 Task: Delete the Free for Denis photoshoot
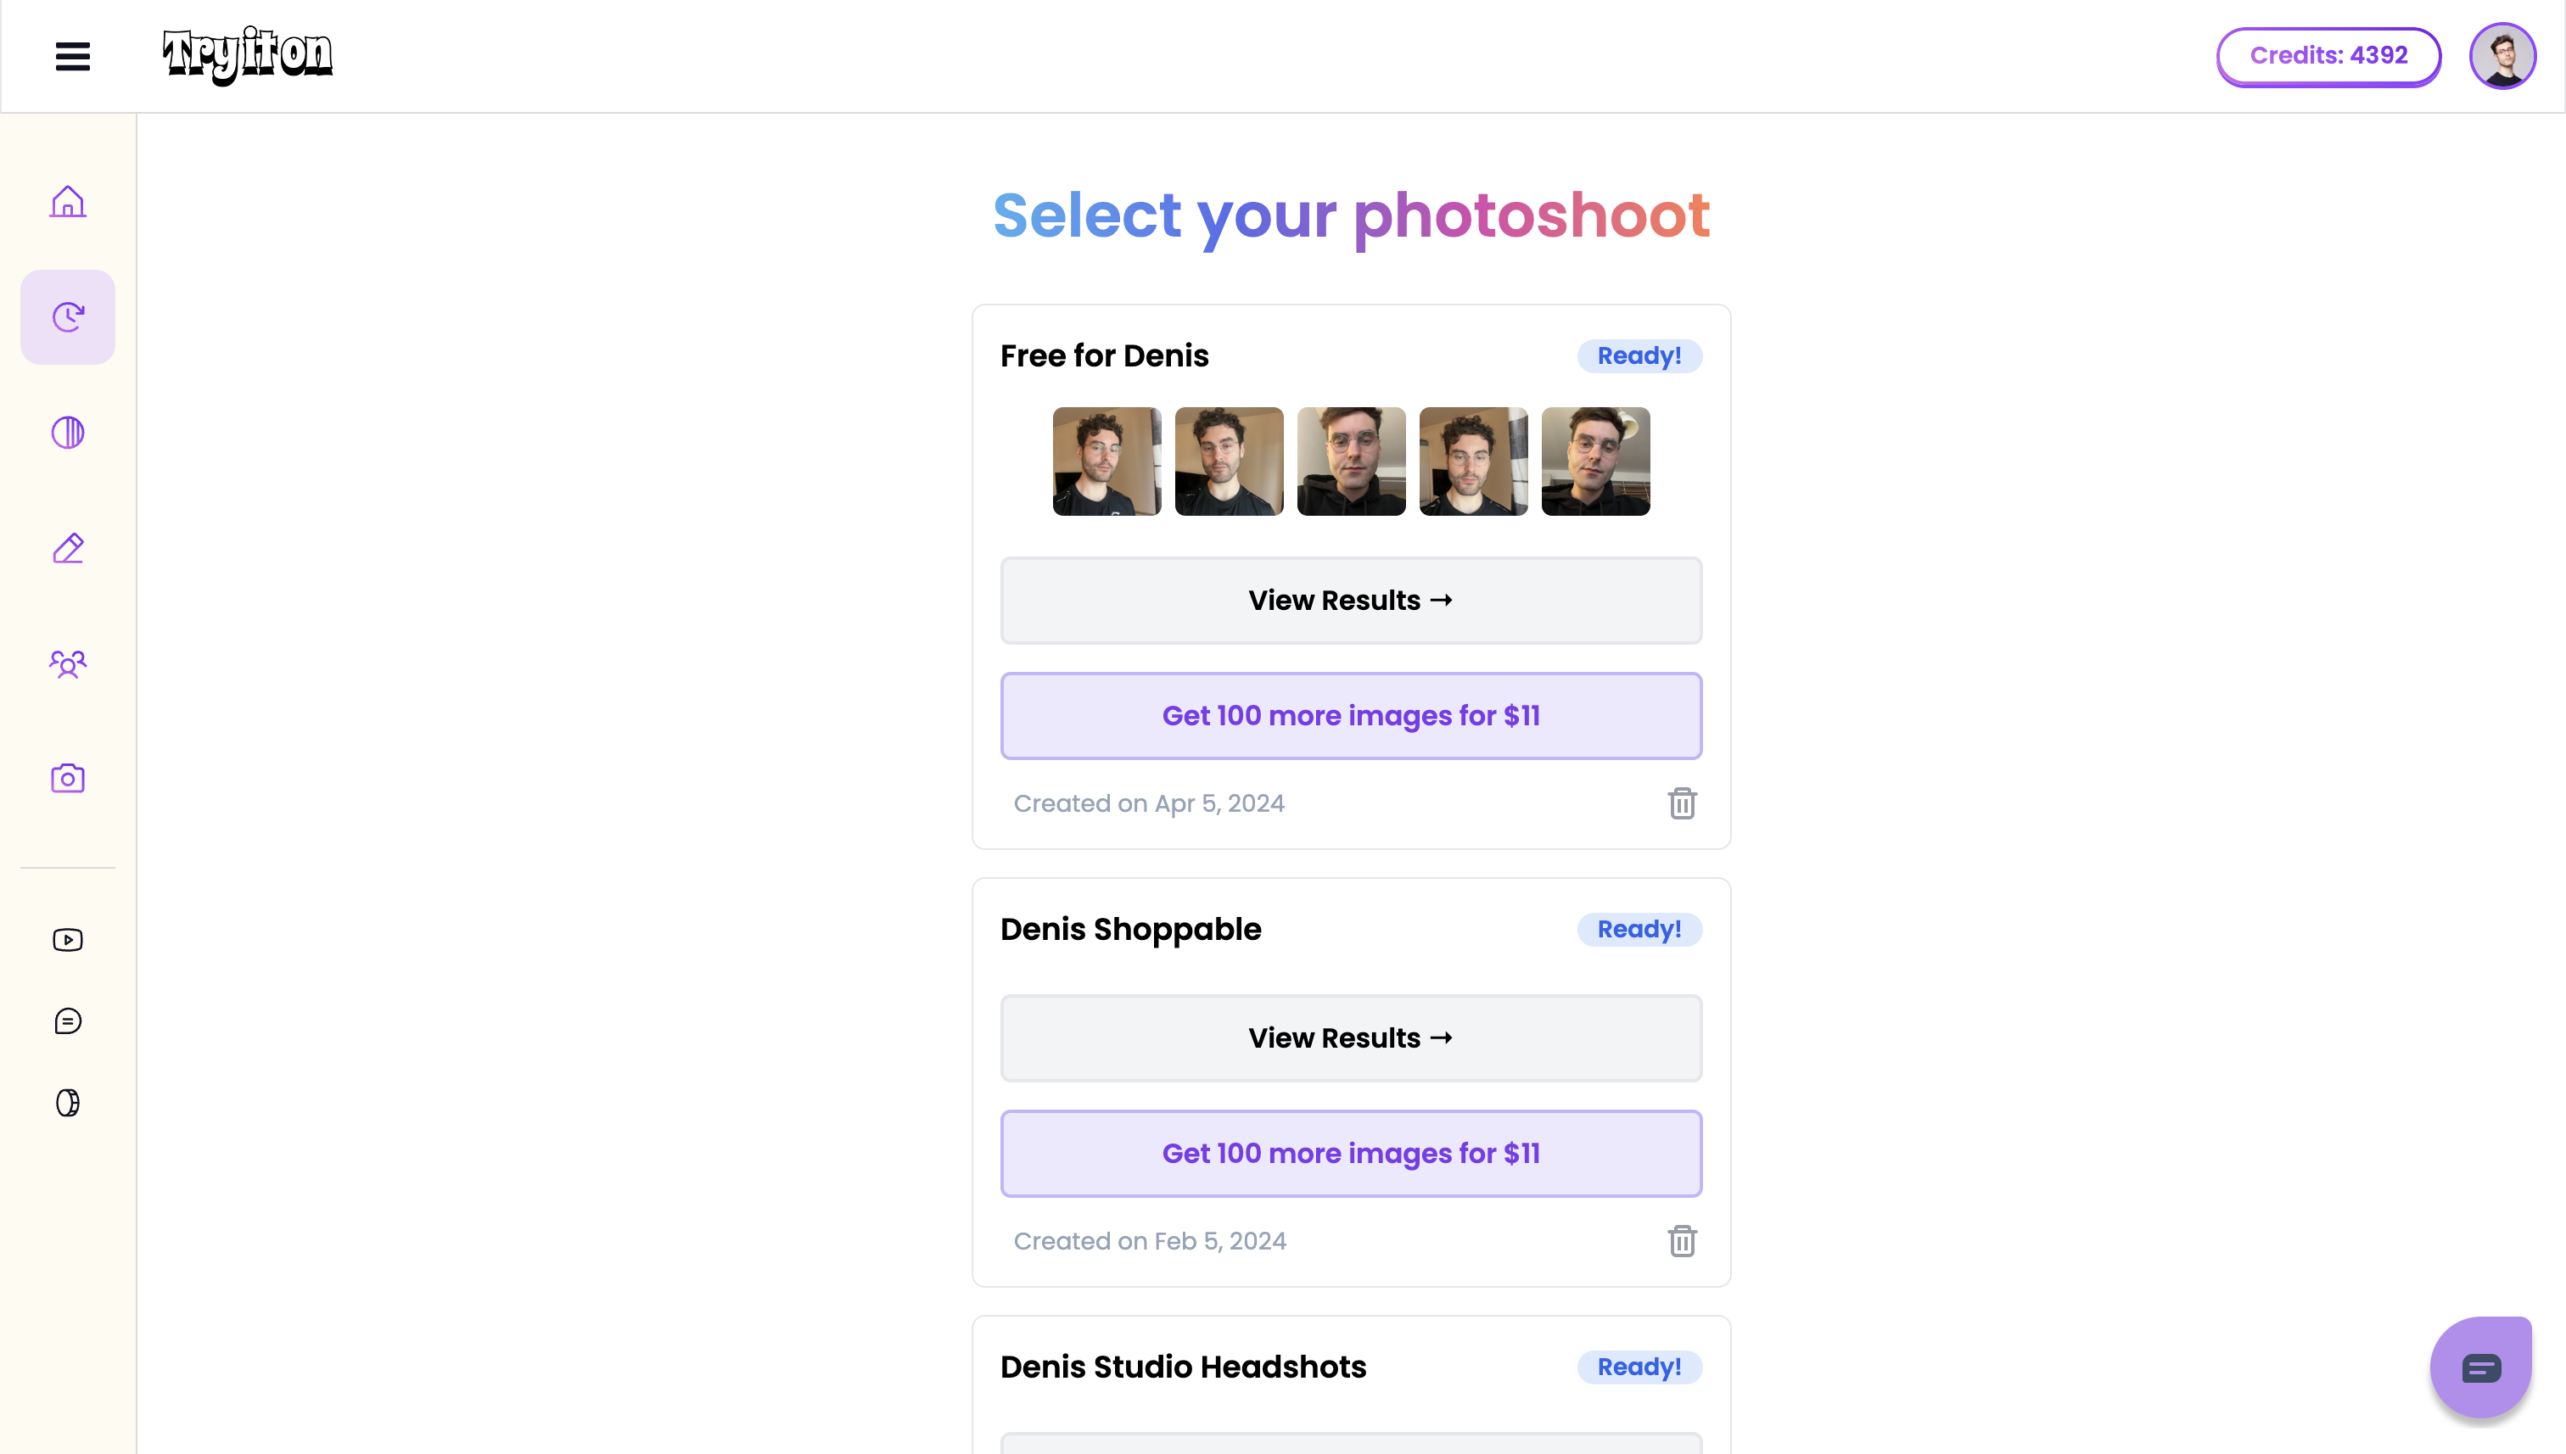[1682, 802]
